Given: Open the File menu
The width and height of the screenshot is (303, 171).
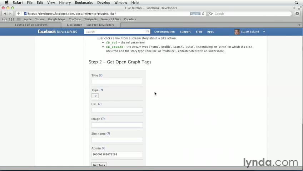Looking at the screenshot, I should [x=30, y=2].
